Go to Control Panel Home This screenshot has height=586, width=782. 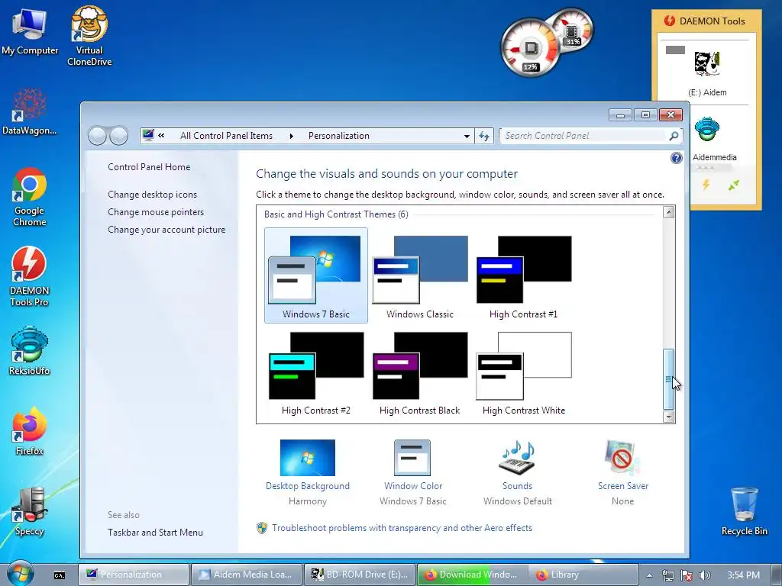click(149, 167)
